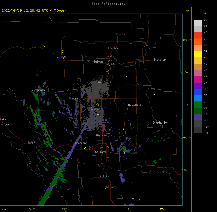Select the yellow 54-51 dBZ legend swatch

(198, 54)
